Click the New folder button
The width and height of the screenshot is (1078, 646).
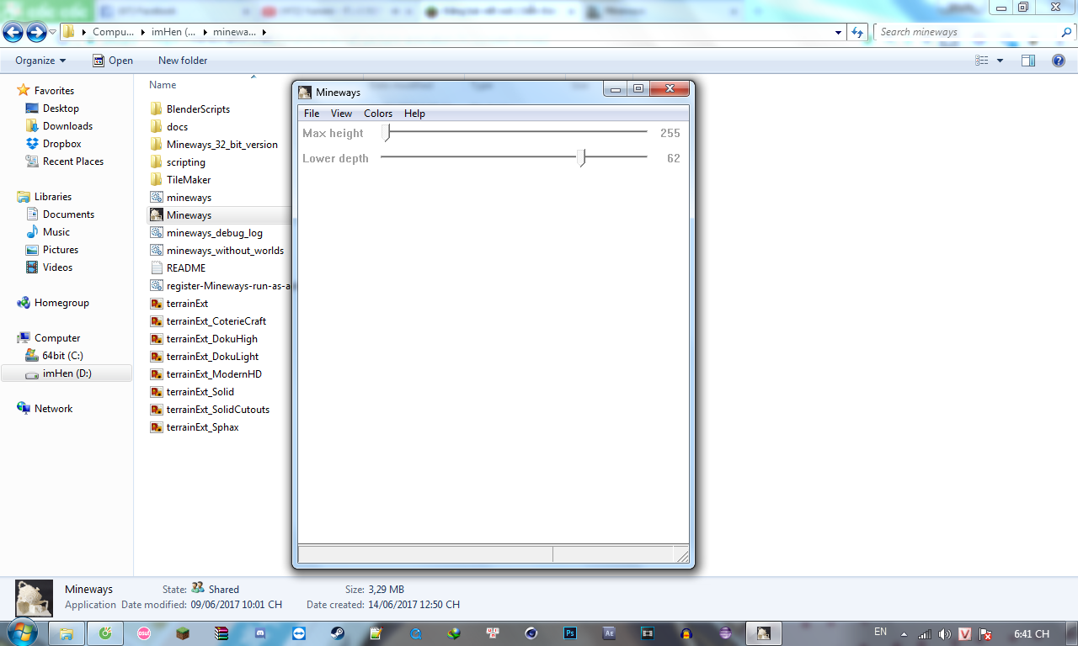183,61
